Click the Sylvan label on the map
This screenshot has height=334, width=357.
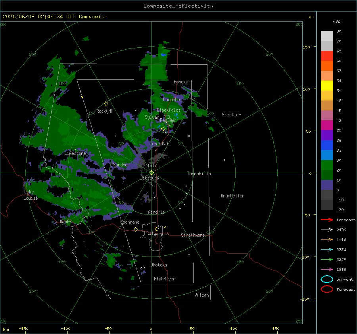pyautogui.click(x=152, y=117)
